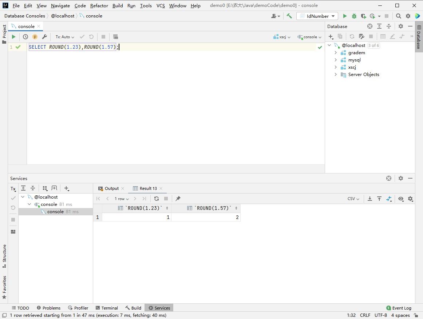
Task: Open query history clock icon
Action: [x=25, y=37]
